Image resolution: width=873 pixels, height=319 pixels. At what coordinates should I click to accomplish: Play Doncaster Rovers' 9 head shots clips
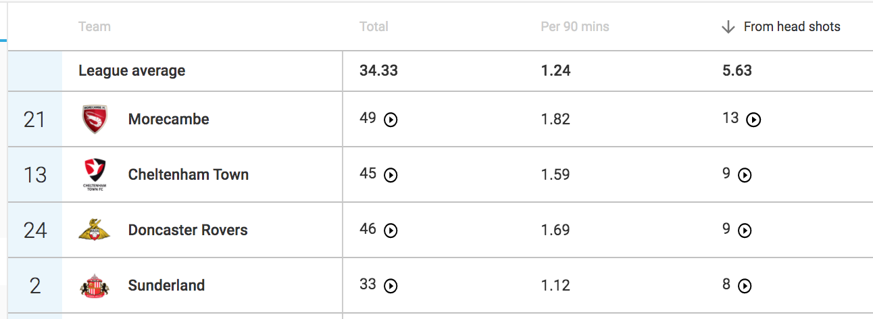[x=744, y=230]
